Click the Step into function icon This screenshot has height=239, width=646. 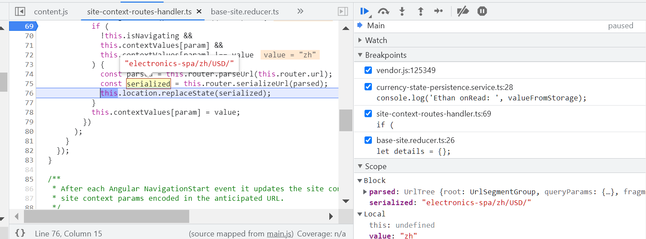(x=402, y=12)
